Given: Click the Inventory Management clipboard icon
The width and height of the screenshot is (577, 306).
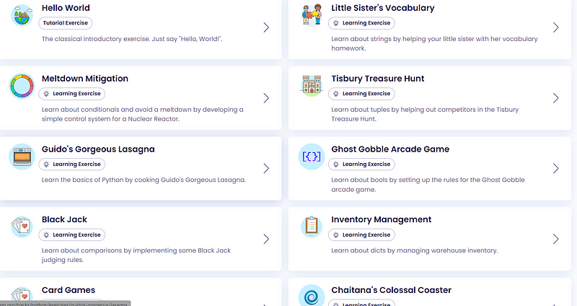Looking at the screenshot, I should tap(312, 227).
